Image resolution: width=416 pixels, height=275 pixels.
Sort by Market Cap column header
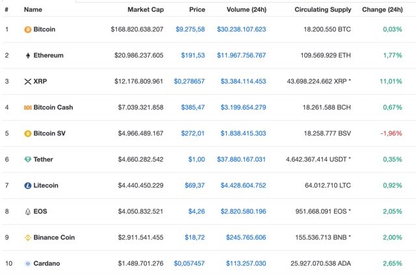[145, 10]
